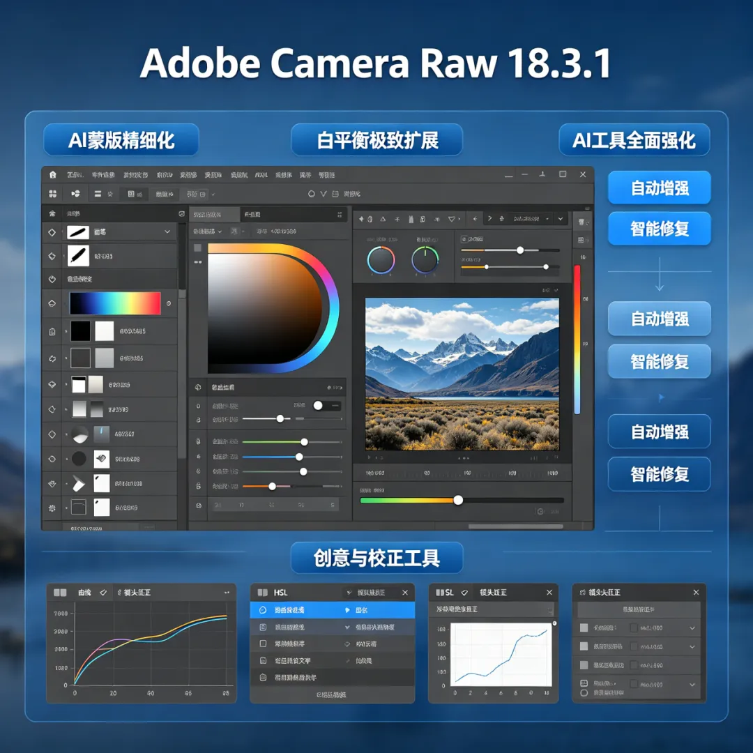Click the check mark beside 曲线 in the curve panel
The width and height of the screenshot is (753, 753).
102,592
